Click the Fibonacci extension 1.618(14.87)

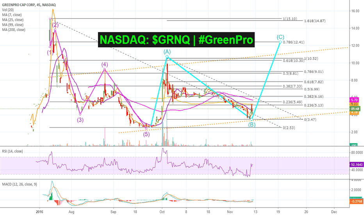(x=315, y=21)
